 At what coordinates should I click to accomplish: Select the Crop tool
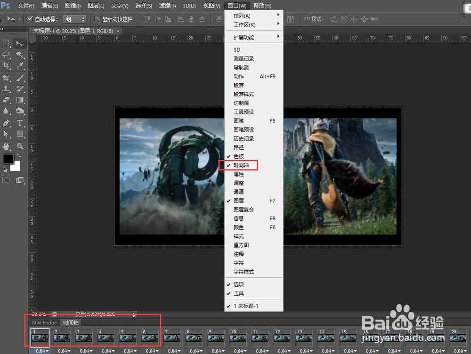click(6, 65)
